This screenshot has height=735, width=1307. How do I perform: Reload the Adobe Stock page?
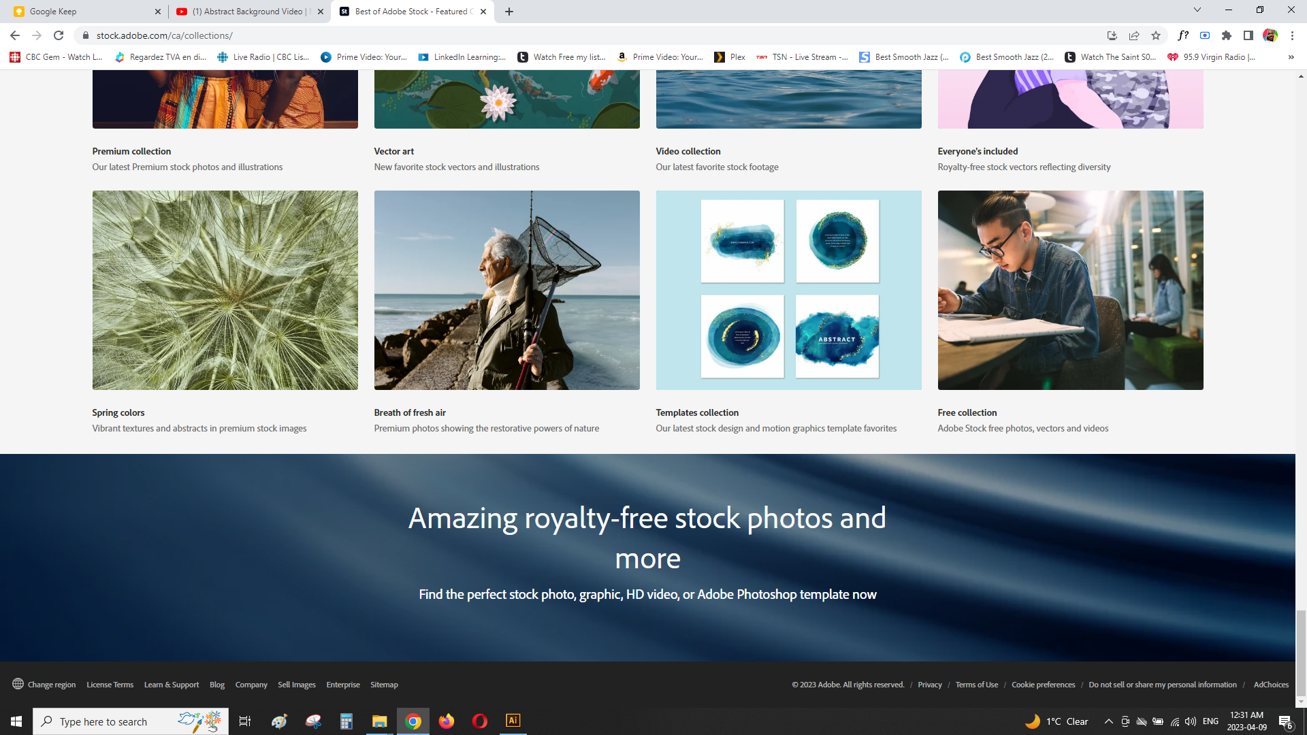point(59,35)
